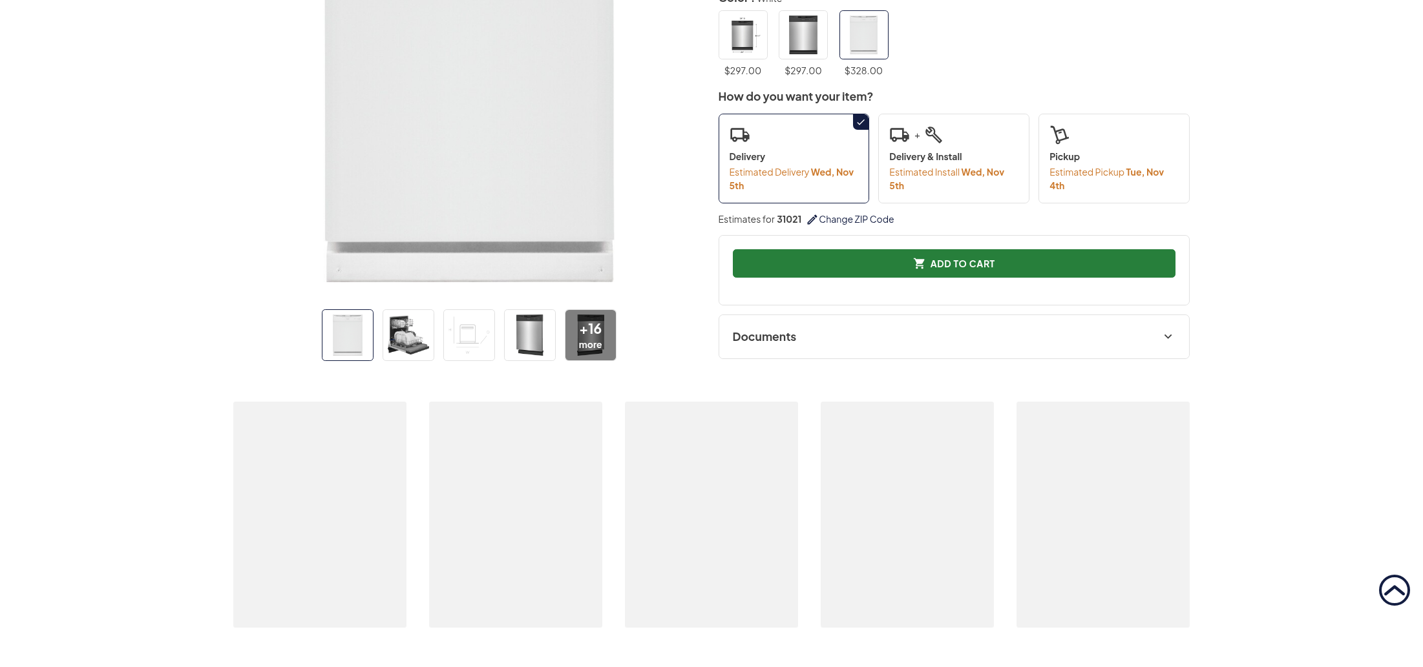Image resolution: width=1423 pixels, height=667 pixels.
Task: Open the +16 more images gallery
Action: pyautogui.click(x=590, y=335)
